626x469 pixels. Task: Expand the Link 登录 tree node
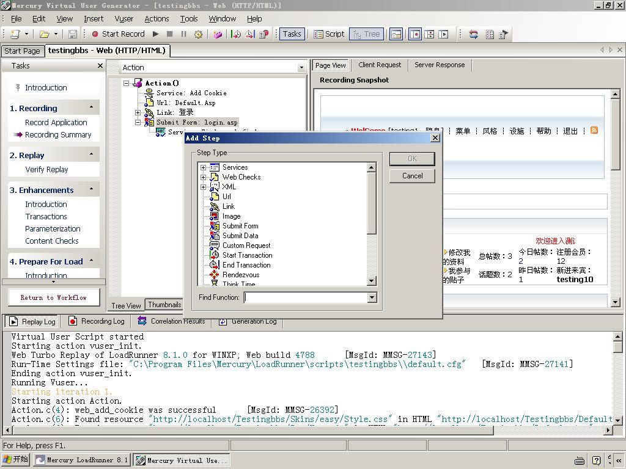[138, 112]
